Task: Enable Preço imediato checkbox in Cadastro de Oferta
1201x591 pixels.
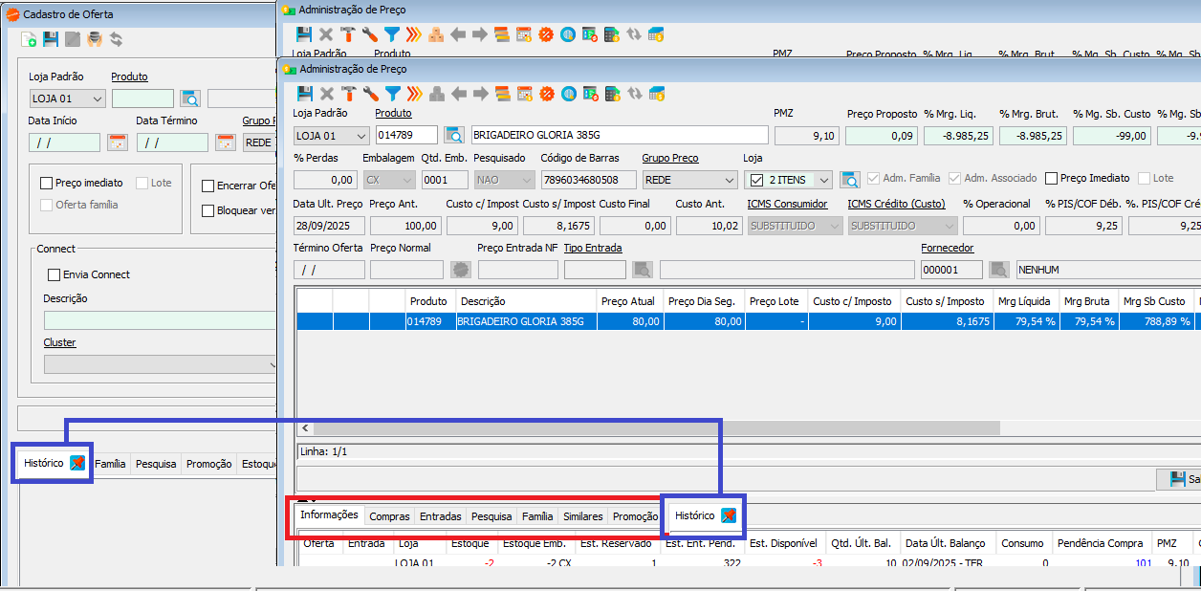Action: (x=46, y=184)
